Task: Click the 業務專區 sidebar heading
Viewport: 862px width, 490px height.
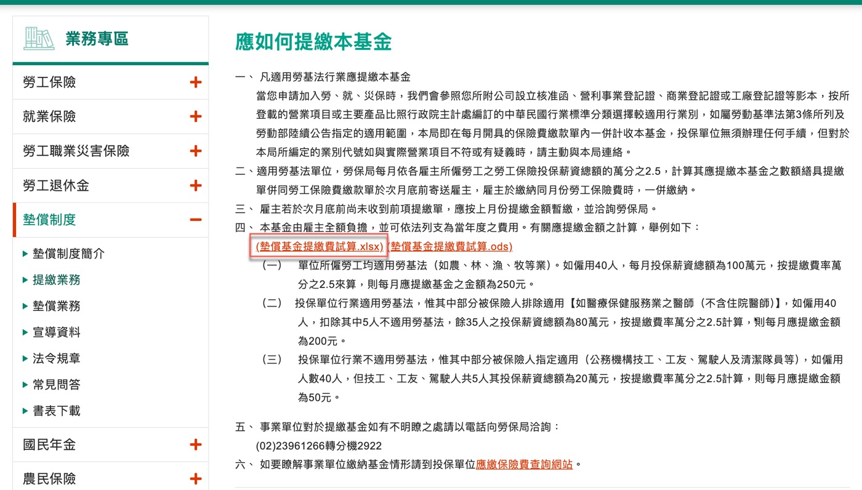Action: click(97, 39)
